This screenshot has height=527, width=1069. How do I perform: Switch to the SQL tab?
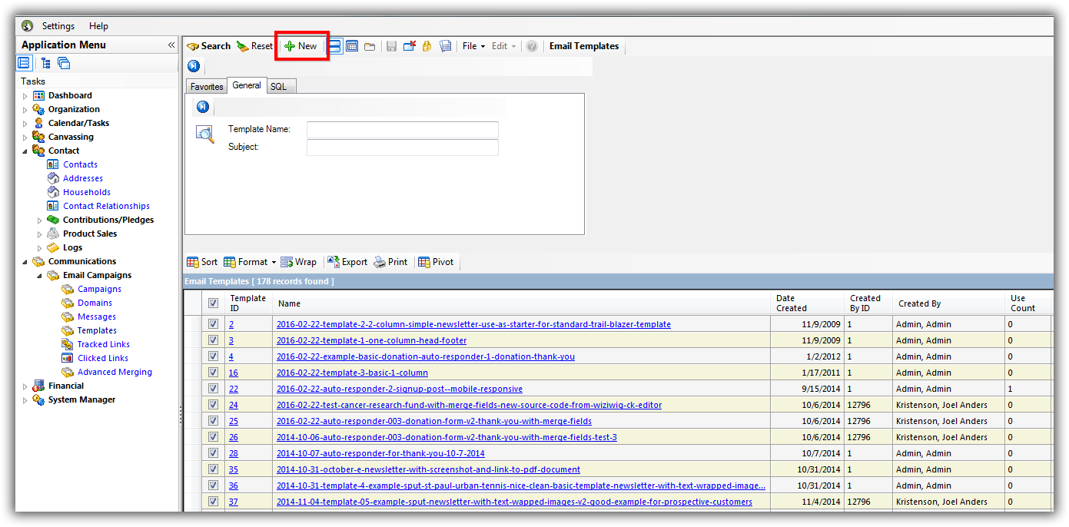click(278, 87)
